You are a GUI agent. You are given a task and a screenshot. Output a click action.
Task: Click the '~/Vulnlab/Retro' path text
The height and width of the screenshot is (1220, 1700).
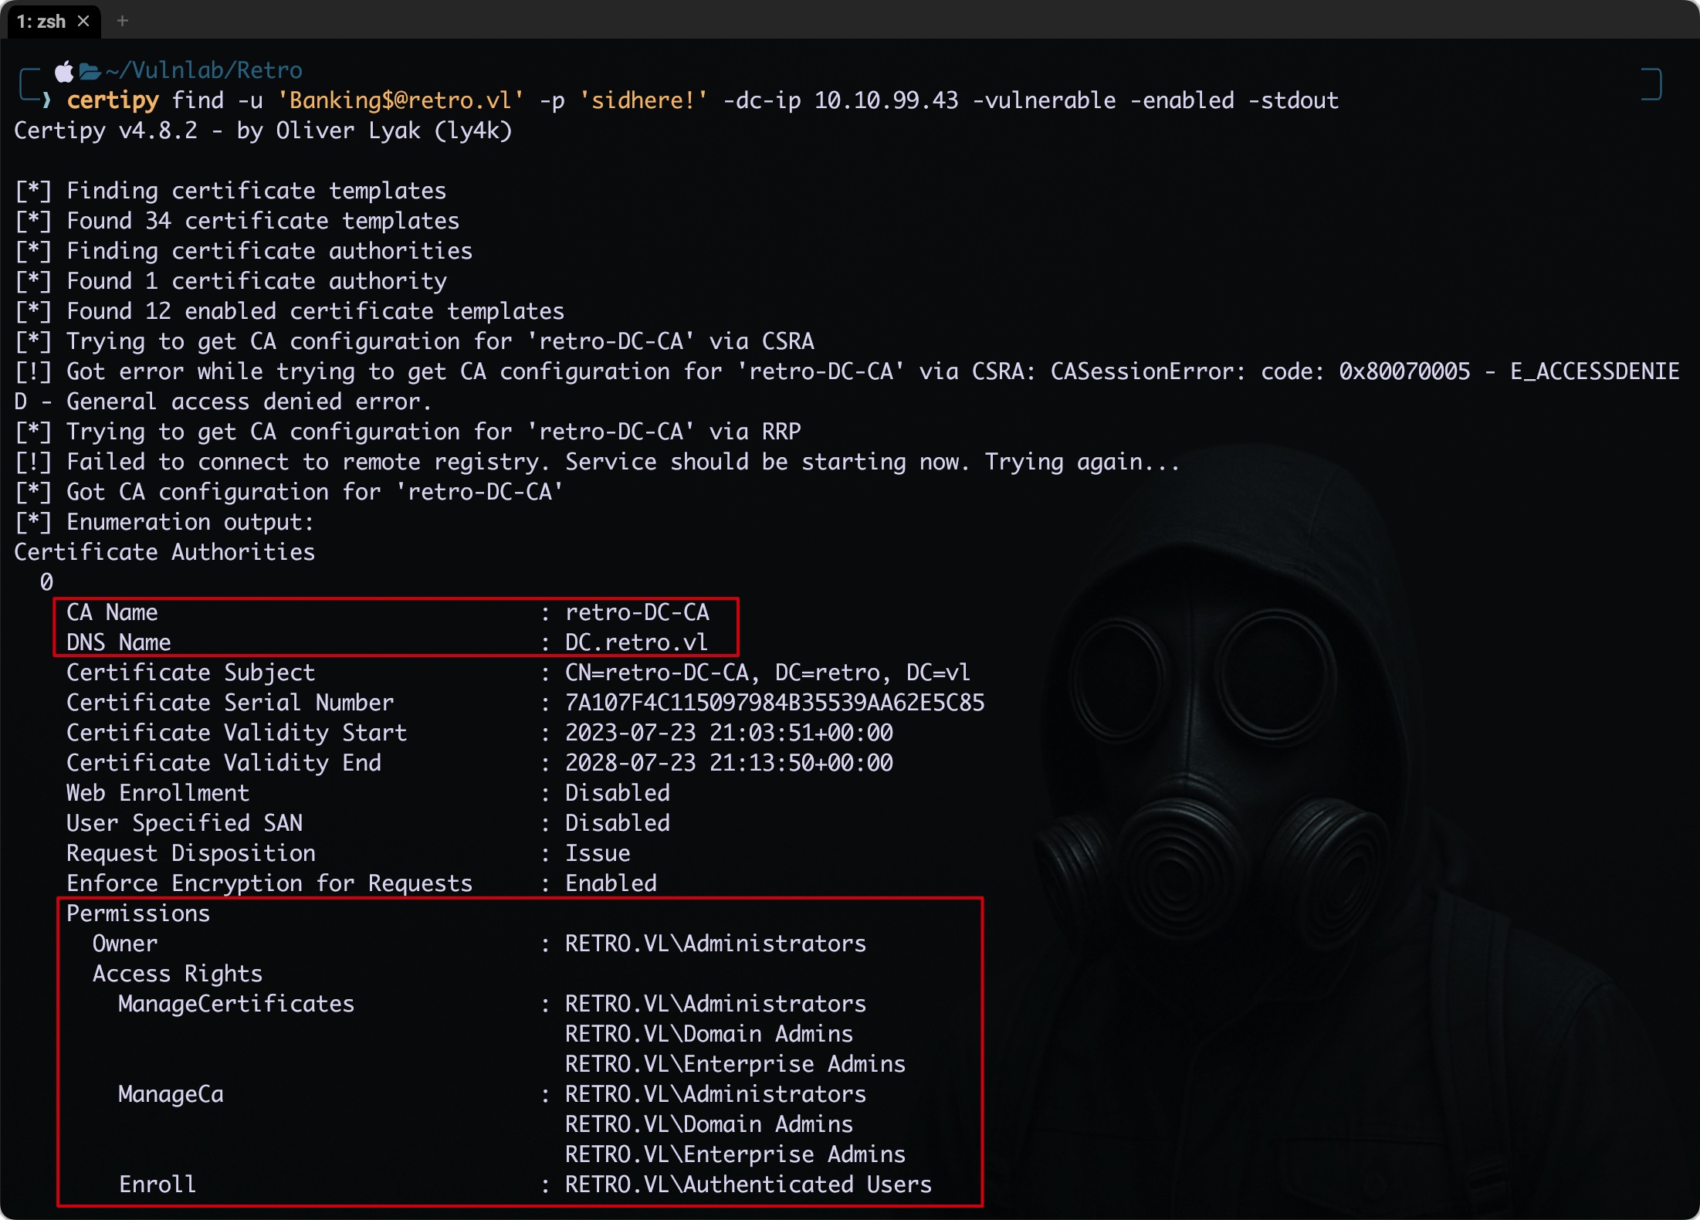(204, 70)
